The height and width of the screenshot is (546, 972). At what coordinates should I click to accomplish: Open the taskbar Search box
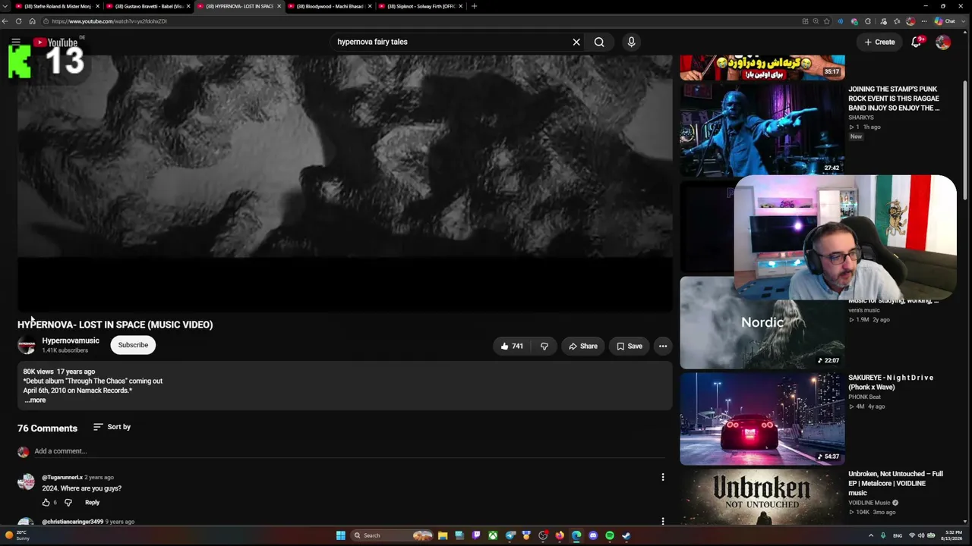392,535
